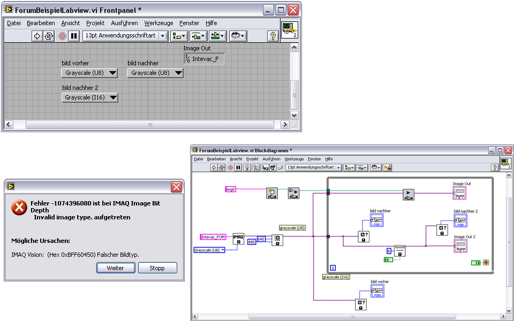Screen dimensions: 514x321
Task: Select the Grab node inside the loop
Action: tap(409, 195)
